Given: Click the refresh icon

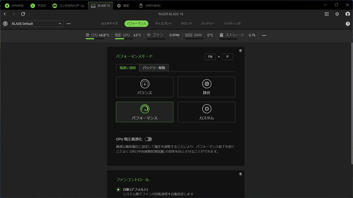Looking at the screenshot, I should coord(23,14).
